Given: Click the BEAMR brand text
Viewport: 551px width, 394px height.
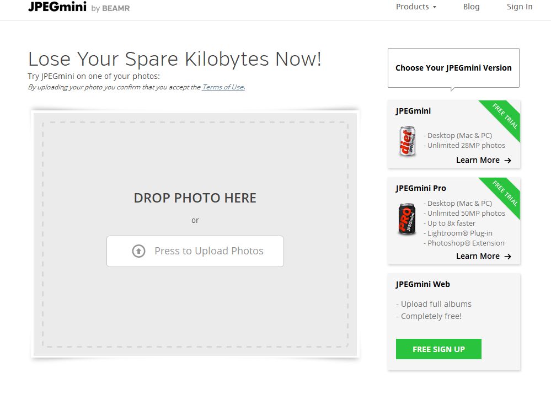Looking at the screenshot, I should (116, 8).
